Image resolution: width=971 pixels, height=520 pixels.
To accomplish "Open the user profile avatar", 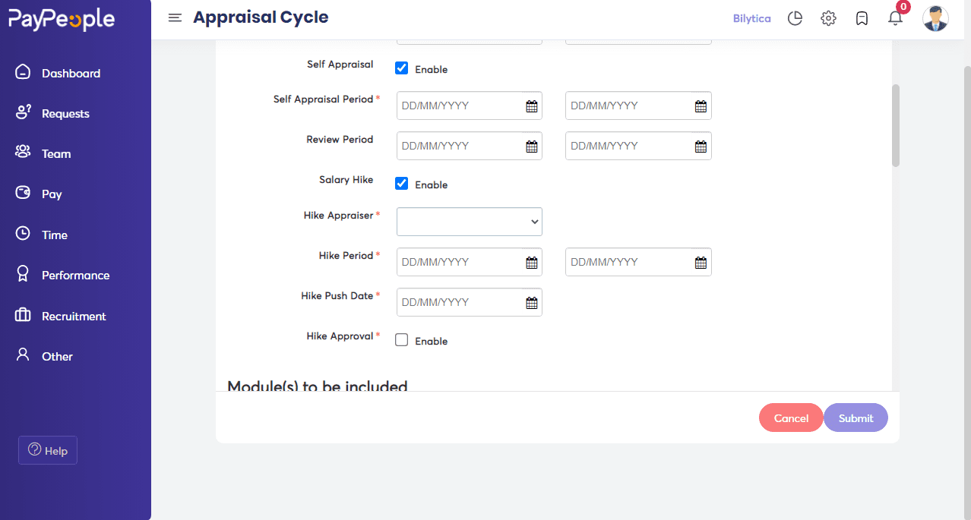I will click(x=935, y=18).
